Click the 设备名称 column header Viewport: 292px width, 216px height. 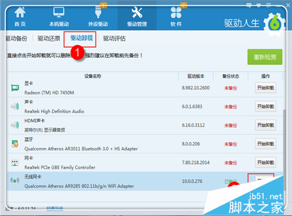93,76
